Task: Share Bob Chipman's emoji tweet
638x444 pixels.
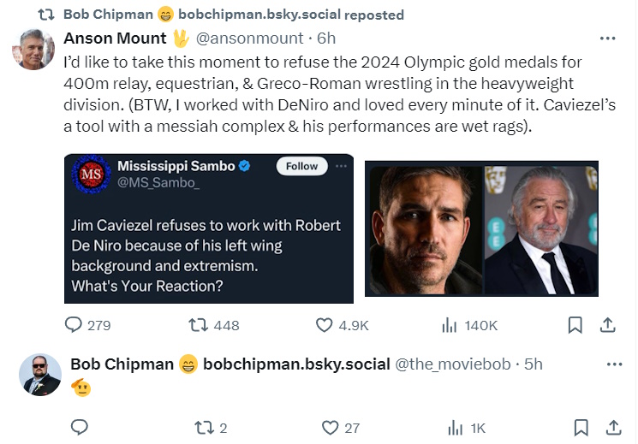Action: click(613, 428)
